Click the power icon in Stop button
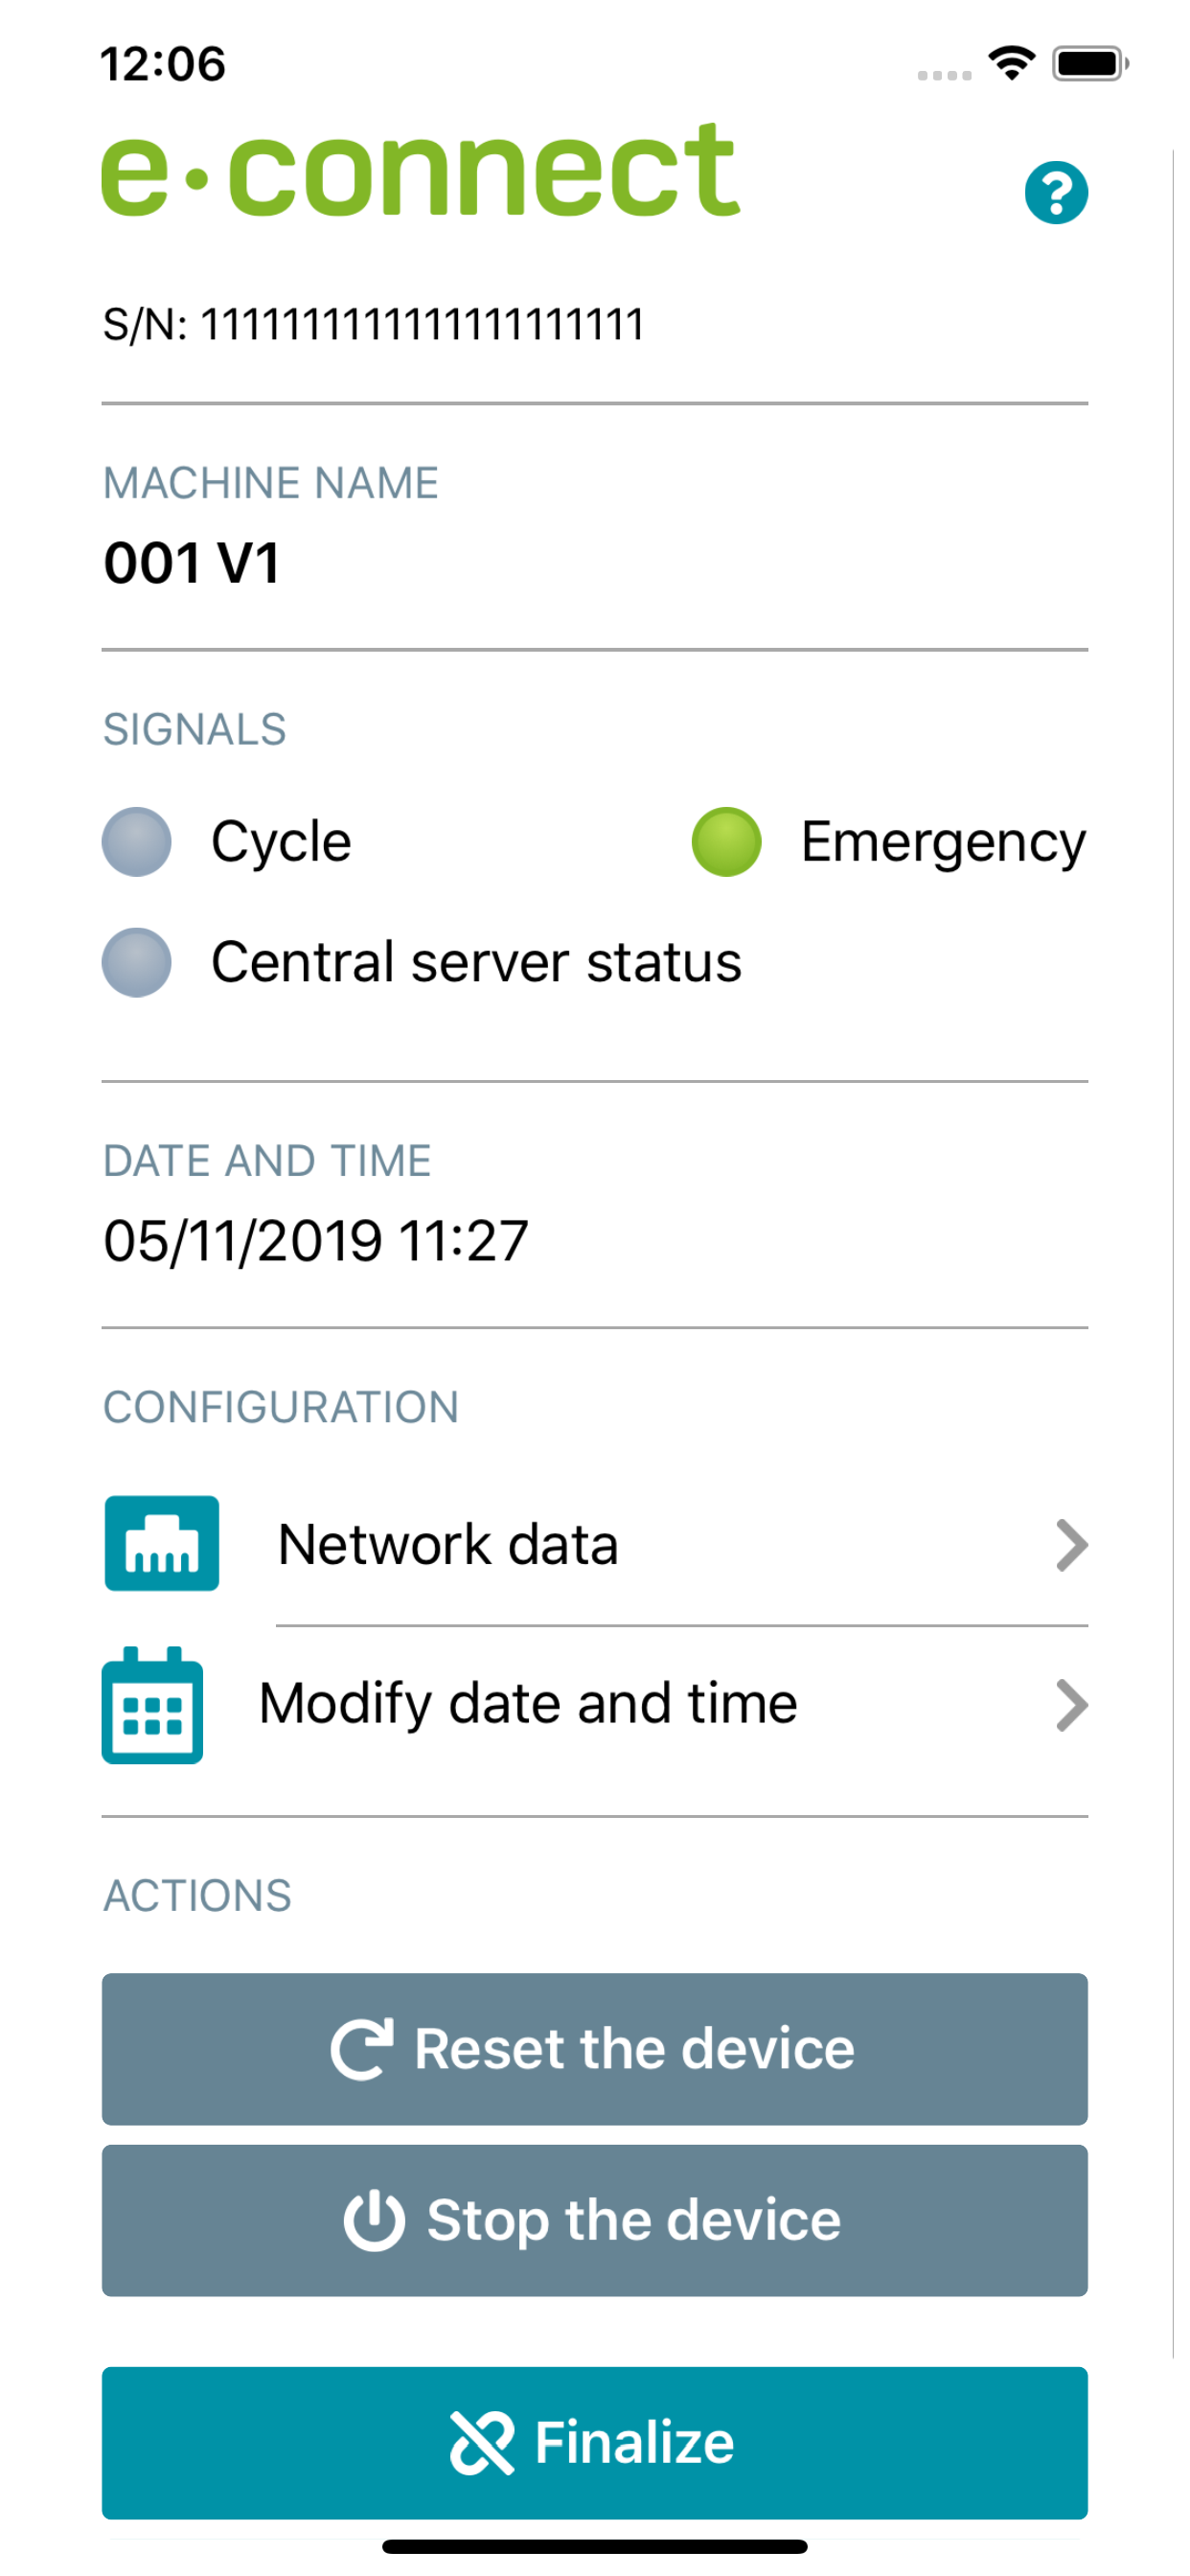This screenshot has height=2576, width=1190. click(x=374, y=2221)
